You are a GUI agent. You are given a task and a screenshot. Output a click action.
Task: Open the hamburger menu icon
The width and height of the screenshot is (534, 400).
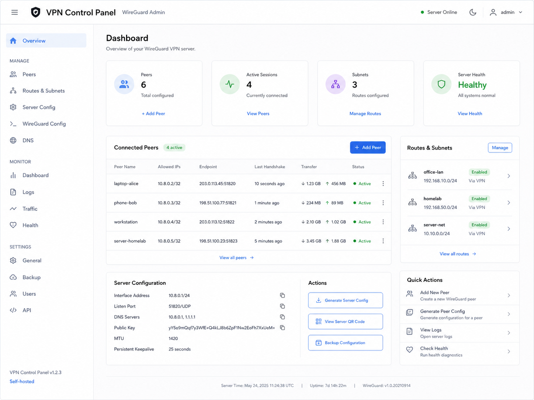coord(15,12)
